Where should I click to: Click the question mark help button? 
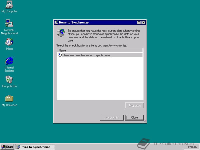point(139,22)
